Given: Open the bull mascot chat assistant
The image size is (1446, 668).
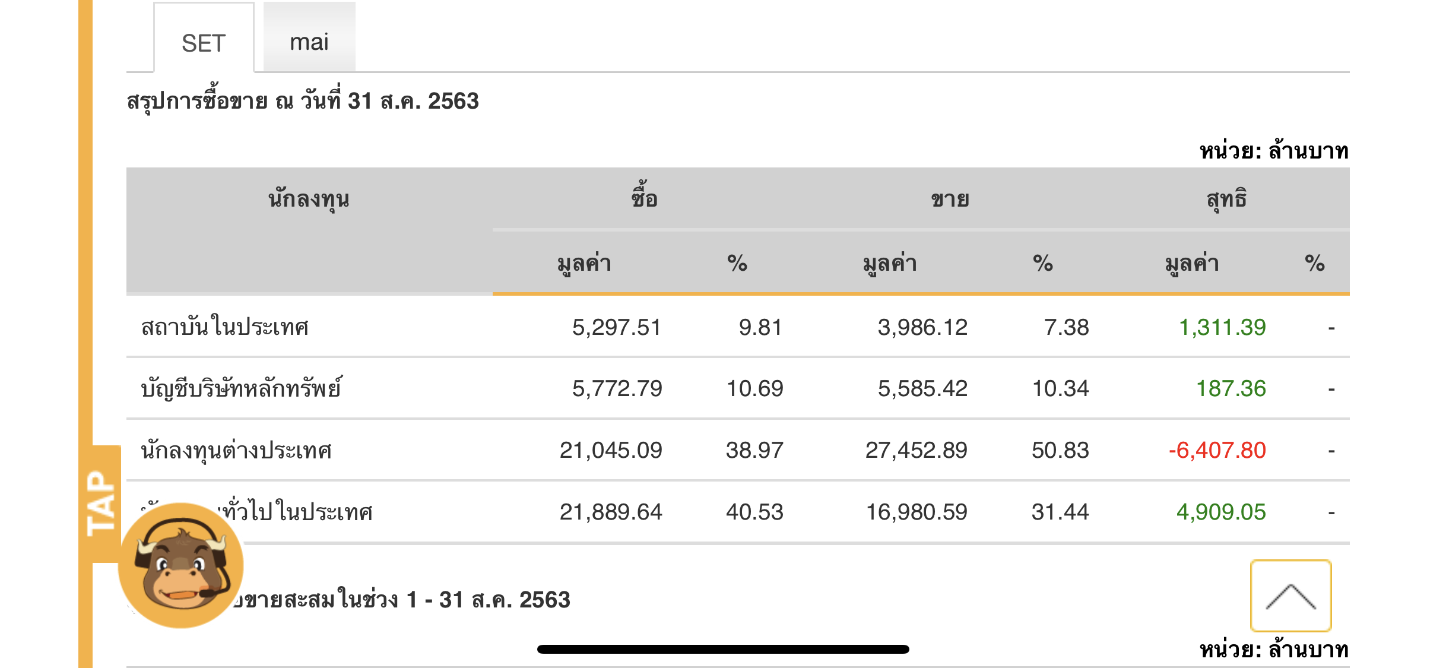Looking at the screenshot, I should tap(181, 565).
